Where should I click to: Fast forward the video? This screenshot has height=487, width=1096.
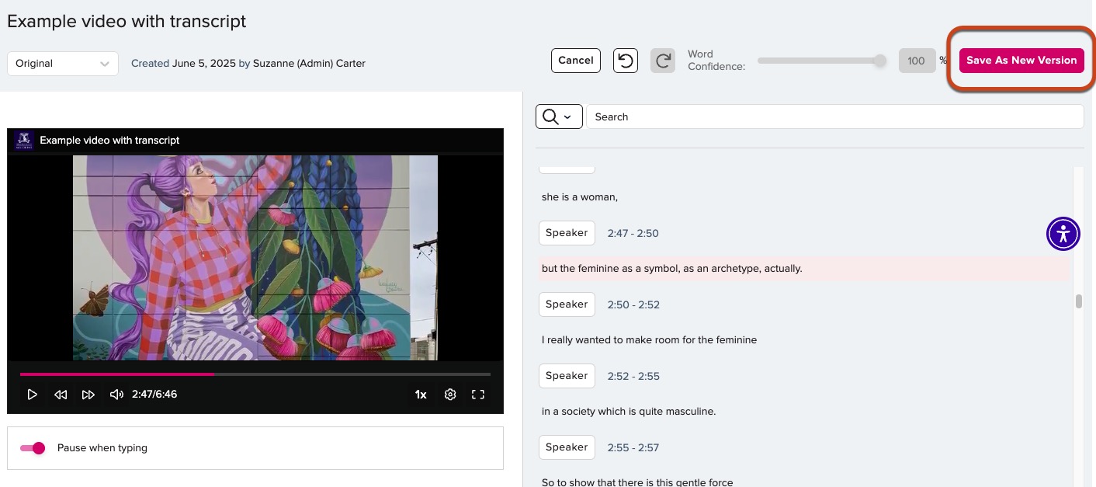(88, 395)
